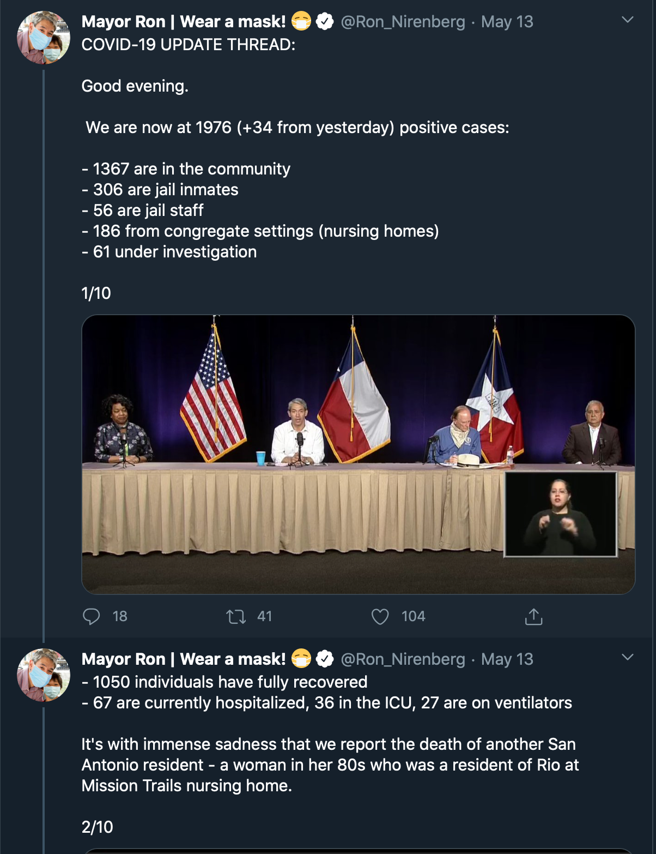Open profile avatar on second tweet
Screen dimensions: 656x854
(44, 675)
